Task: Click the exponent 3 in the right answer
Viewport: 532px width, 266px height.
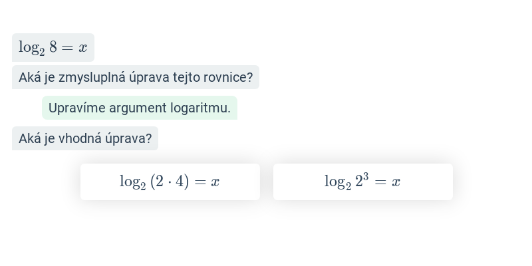Action: point(366,177)
